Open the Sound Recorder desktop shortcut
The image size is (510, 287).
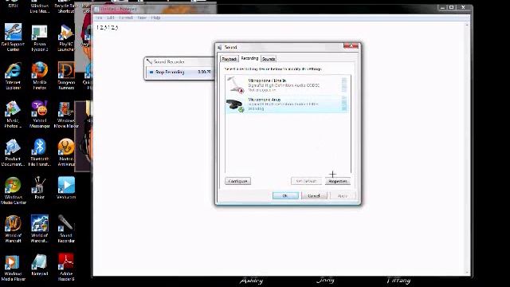point(66,229)
